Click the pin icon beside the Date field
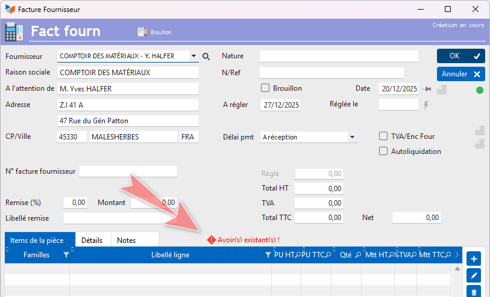Image resolution: width=490 pixels, height=297 pixels. click(x=428, y=89)
